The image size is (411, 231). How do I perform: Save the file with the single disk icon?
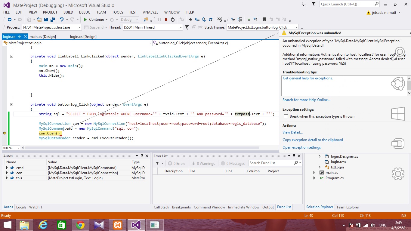point(46,20)
